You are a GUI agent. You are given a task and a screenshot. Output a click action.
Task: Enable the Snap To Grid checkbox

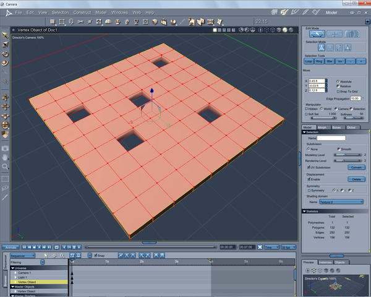[x=338, y=92]
